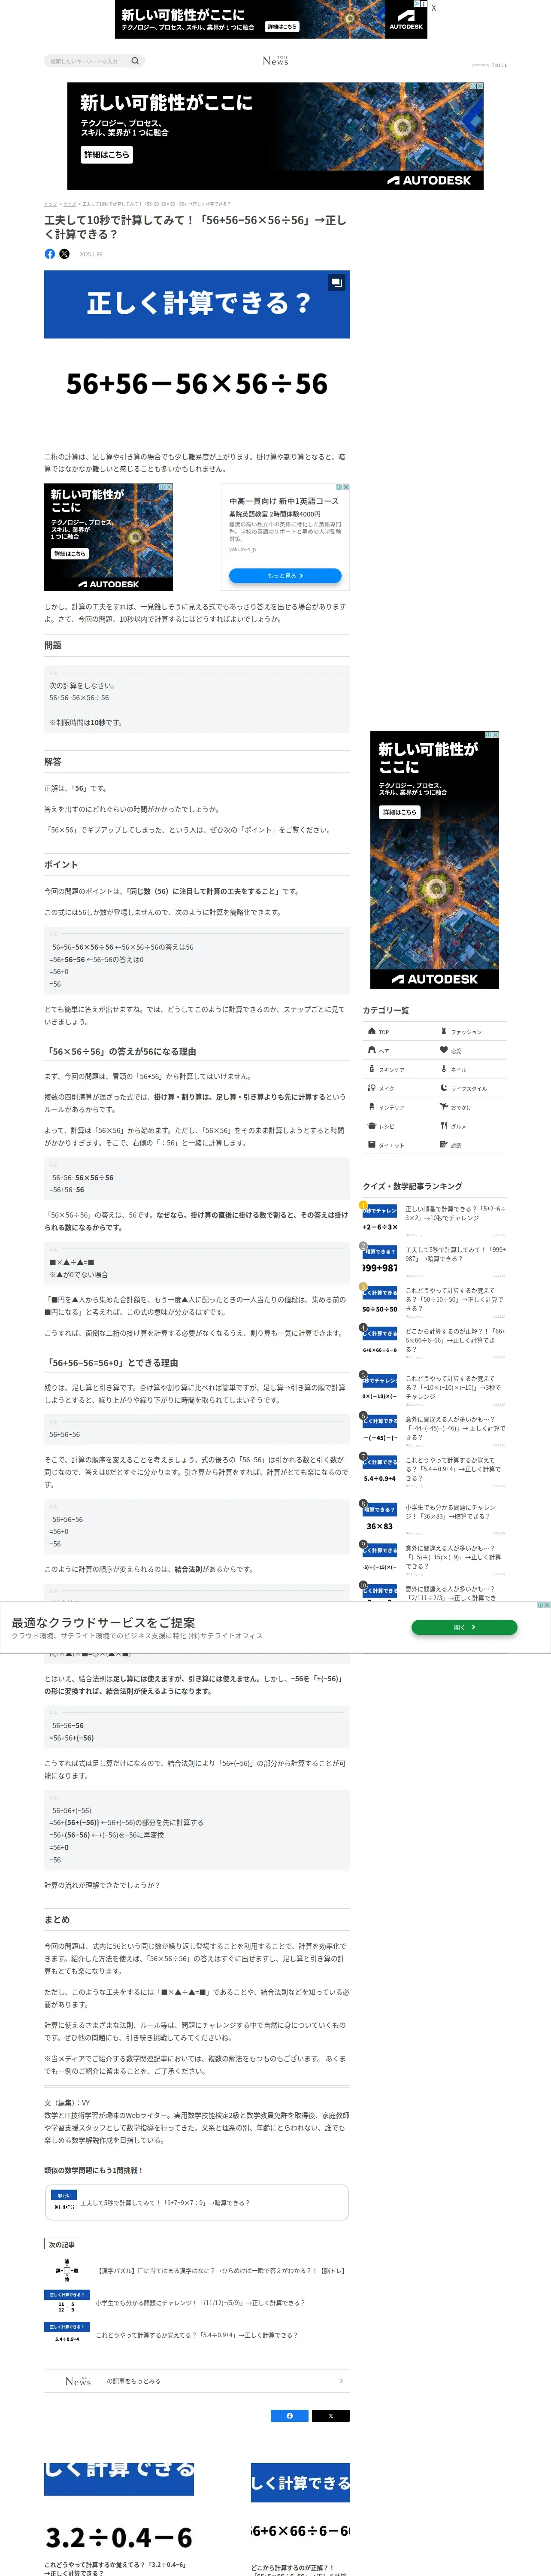Click 詳細はこちら on large Autodesk banner
551x2576 pixels.
click(107, 155)
